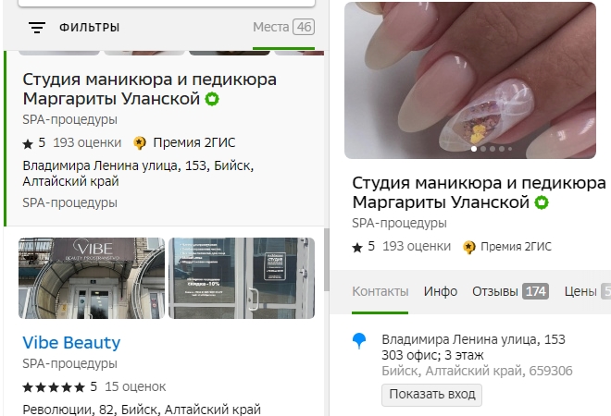The height and width of the screenshot is (416, 611).
Task: Open the Инфо tab
Action: tap(441, 291)
